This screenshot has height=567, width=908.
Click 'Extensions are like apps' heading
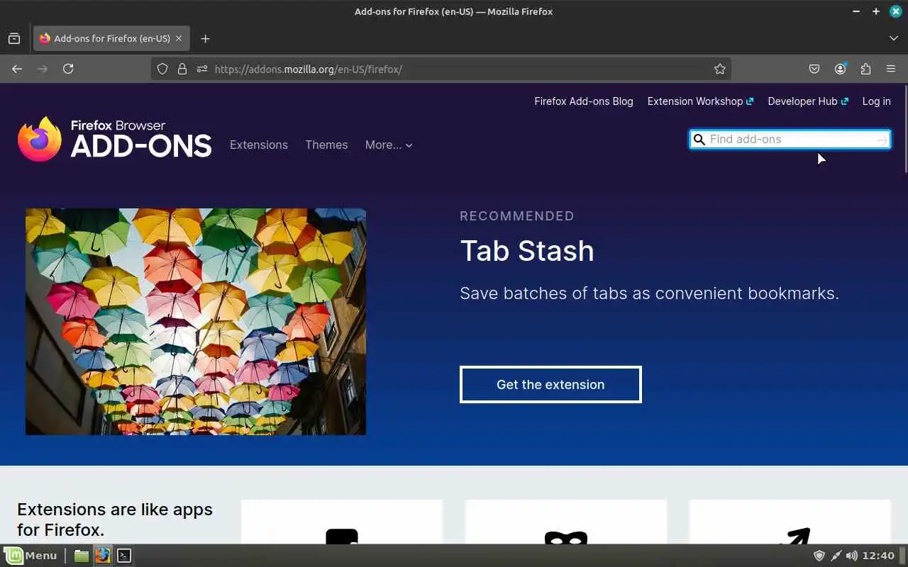pos(115,520)
